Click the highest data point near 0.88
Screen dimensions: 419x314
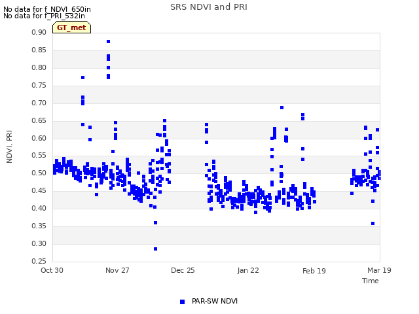108,42
